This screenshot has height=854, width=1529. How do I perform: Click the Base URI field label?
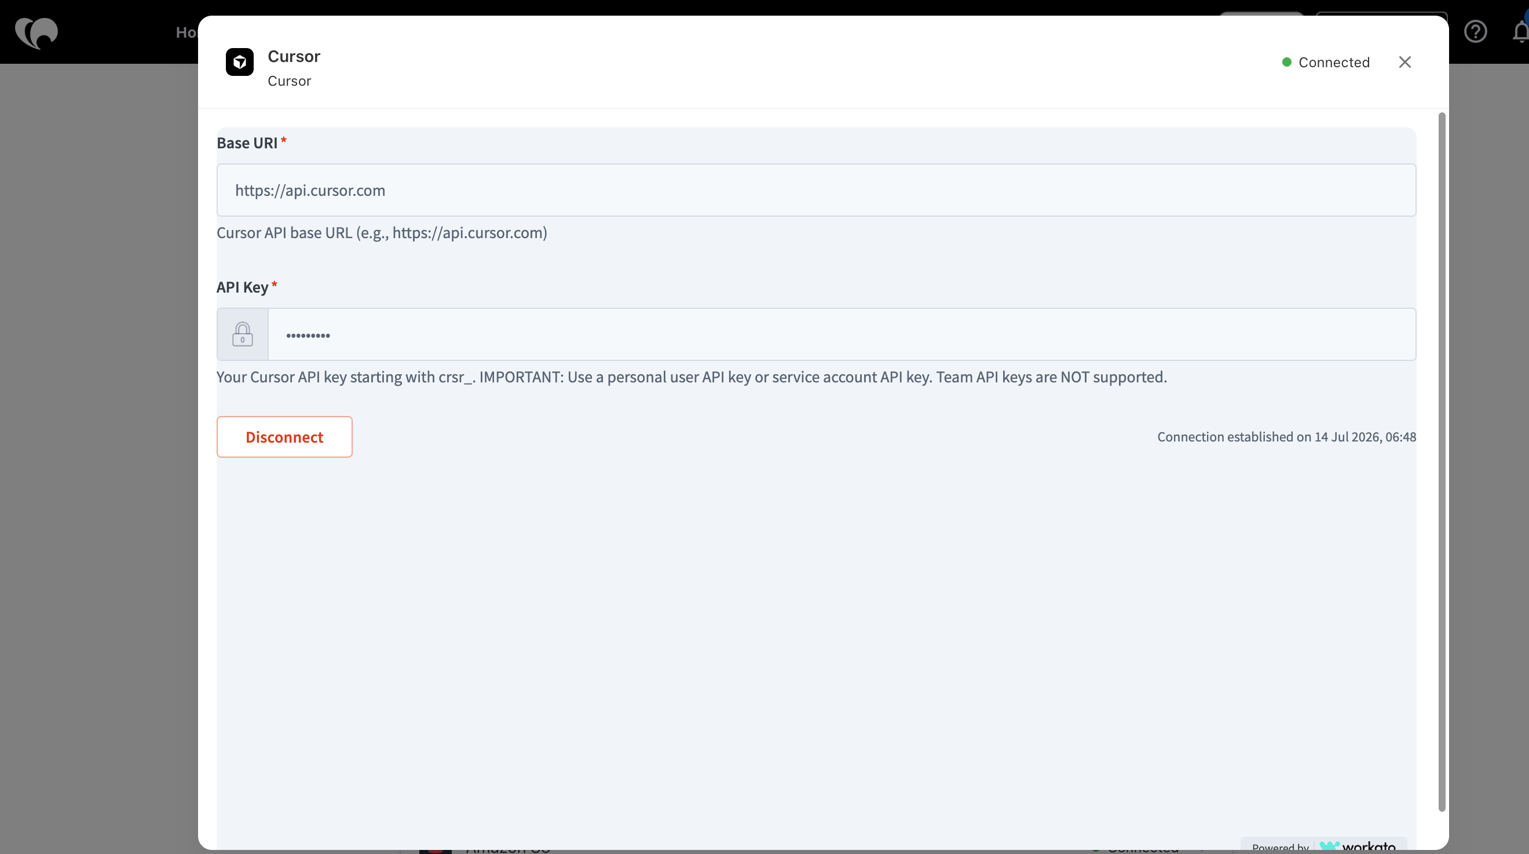point(247,143)
